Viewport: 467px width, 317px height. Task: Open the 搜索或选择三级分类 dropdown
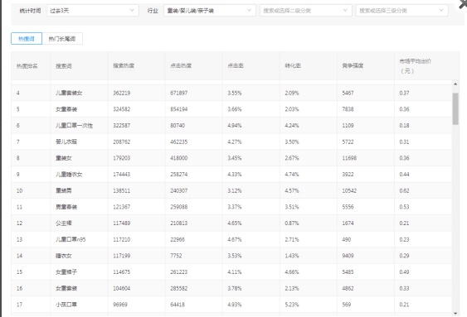[401, 11]
